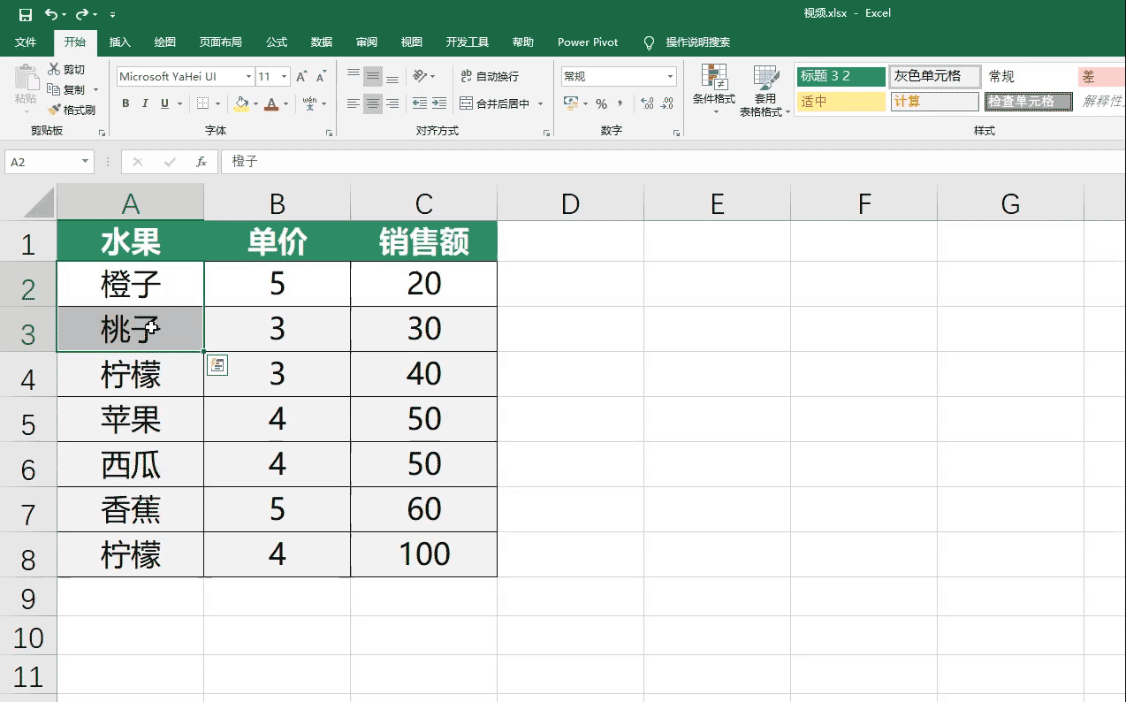
Task: Click the Wrap Text (自动换行) icon
Action: (x=482, y=78)
